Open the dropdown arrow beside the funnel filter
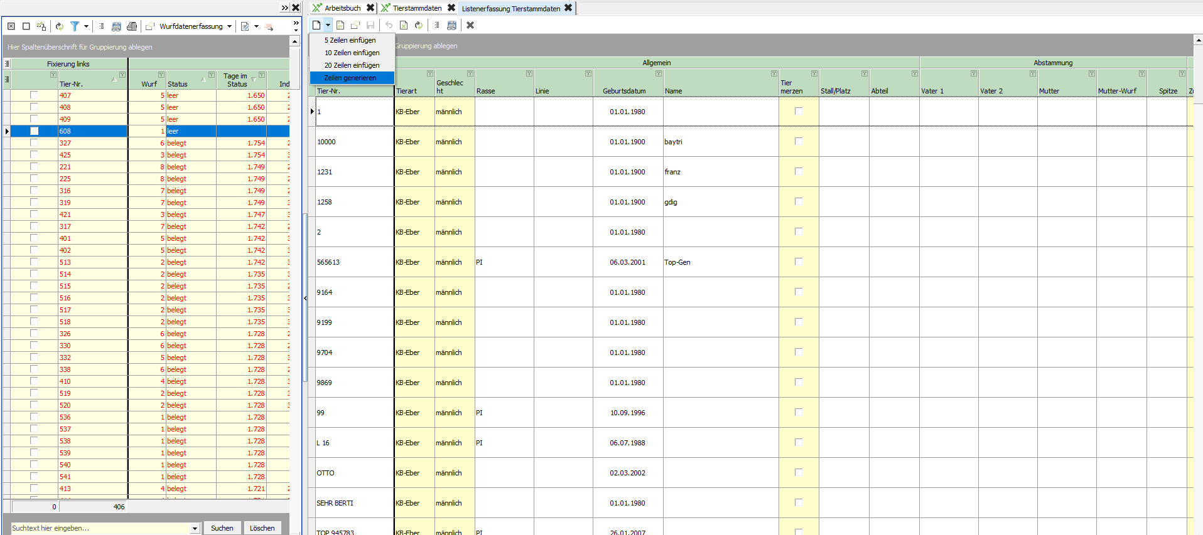The width and height of the screenshot is (1203, 535). point(86,26)
